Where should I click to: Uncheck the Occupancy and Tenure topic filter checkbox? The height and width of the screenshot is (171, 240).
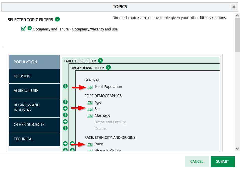tap(23, 28)
